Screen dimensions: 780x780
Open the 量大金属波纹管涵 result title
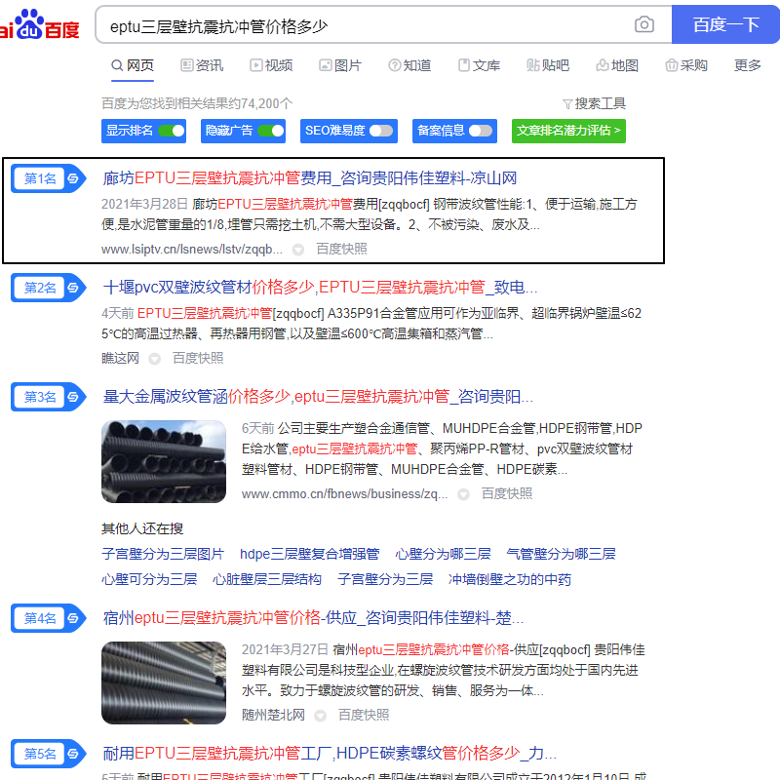point(318,397)
